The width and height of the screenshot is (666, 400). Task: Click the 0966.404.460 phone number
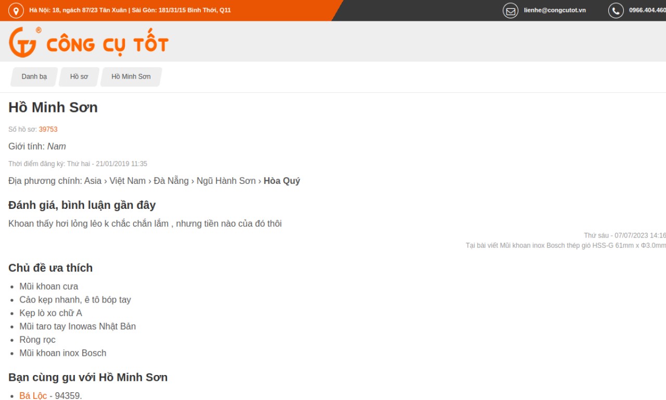point(647,10)
